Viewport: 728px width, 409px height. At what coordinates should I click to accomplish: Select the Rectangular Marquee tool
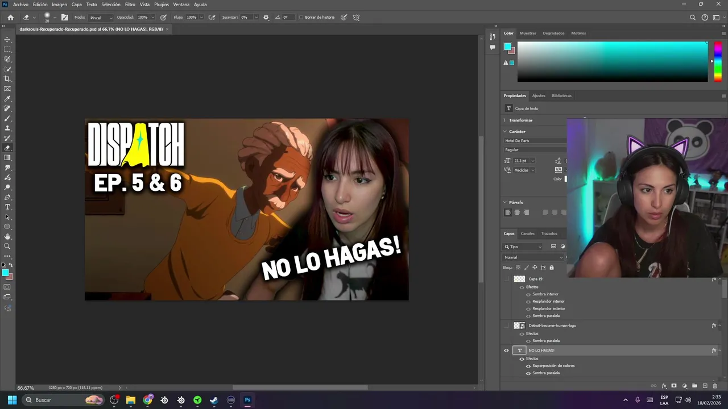7,49
